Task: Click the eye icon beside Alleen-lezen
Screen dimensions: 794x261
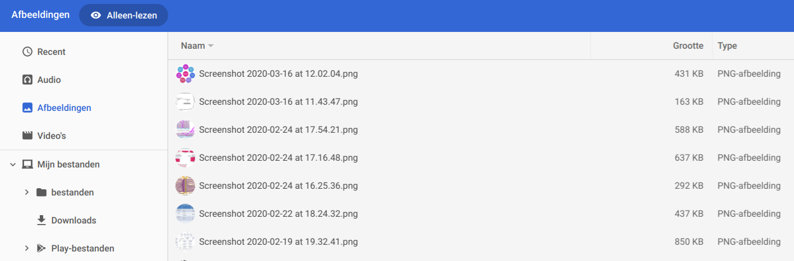Action: pos(96,15)
